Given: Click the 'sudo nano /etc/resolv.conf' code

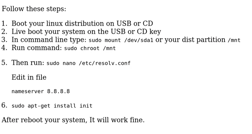Looking at the screenshot, I should [89, 63].
